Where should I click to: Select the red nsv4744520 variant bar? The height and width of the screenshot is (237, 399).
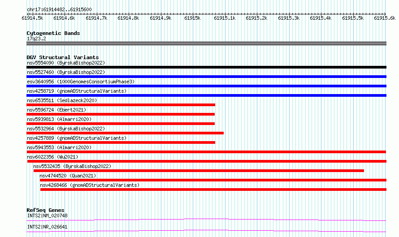(x=213, y=180)
